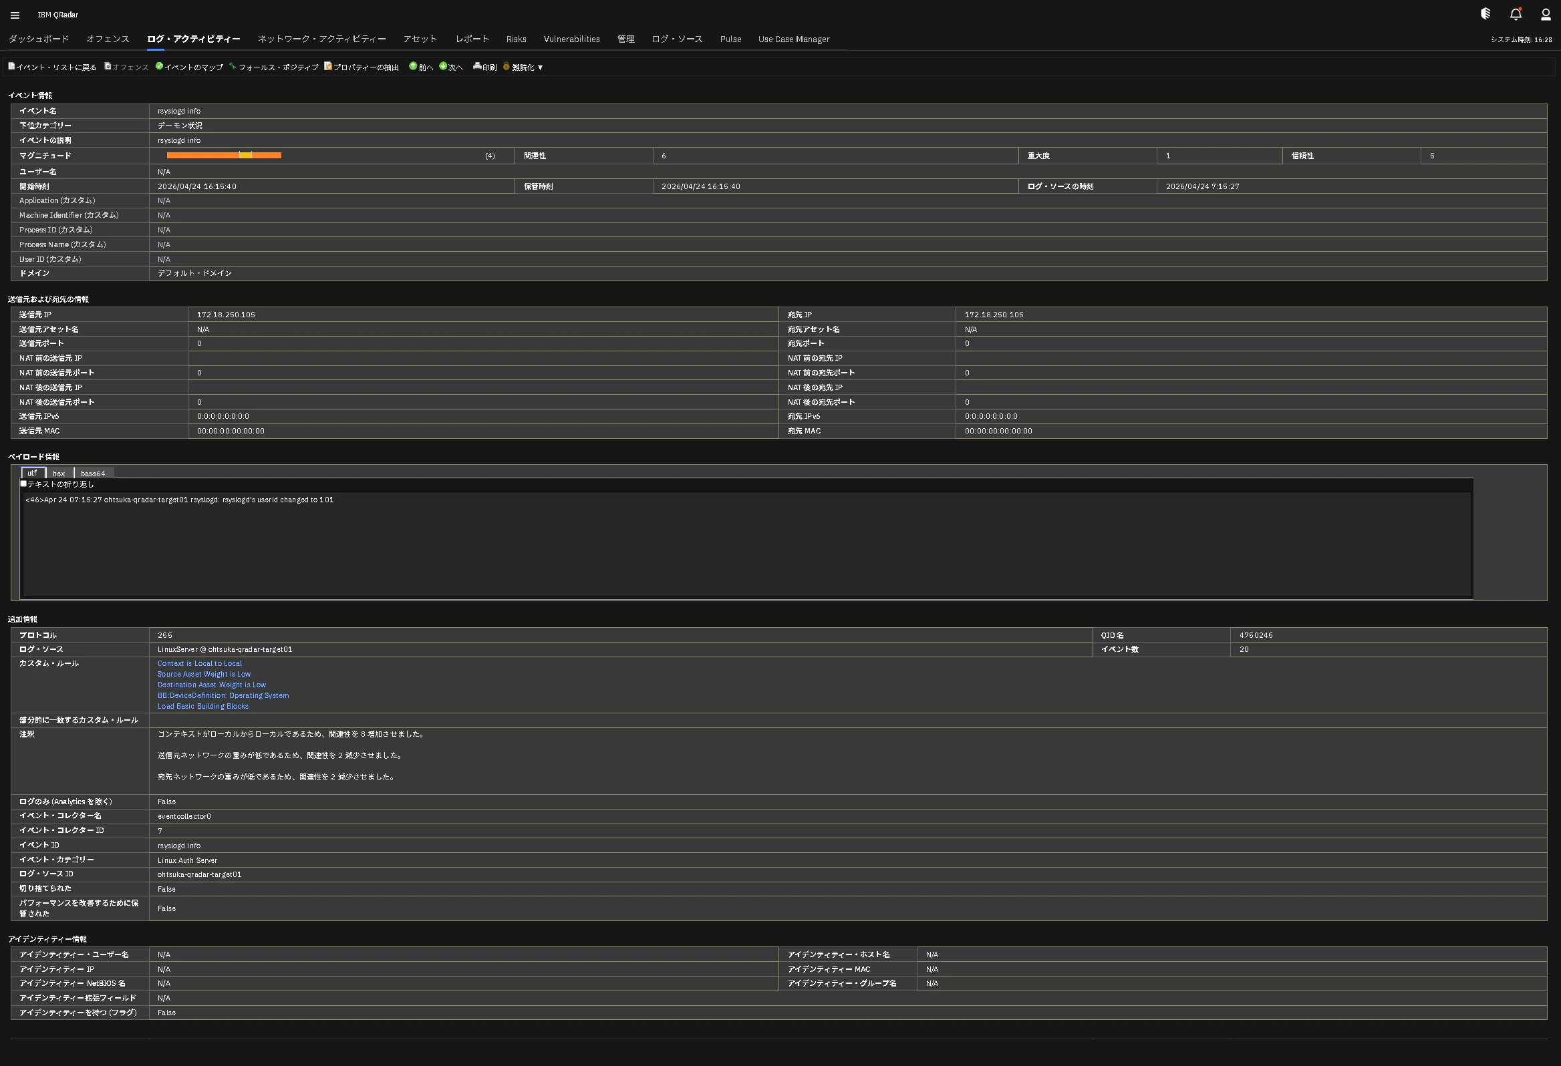Mark event as フォールス・ポジティブ
Viewport: 1561px width, 1066px height.
275,66
